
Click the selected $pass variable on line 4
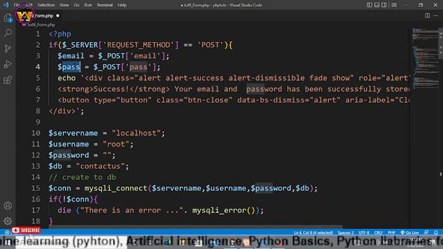(x=69, y=67)
